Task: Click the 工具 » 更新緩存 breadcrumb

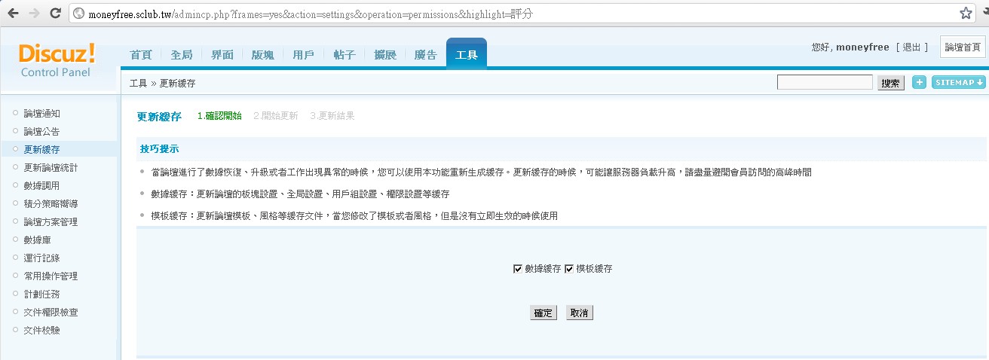Action: (162, 84)
